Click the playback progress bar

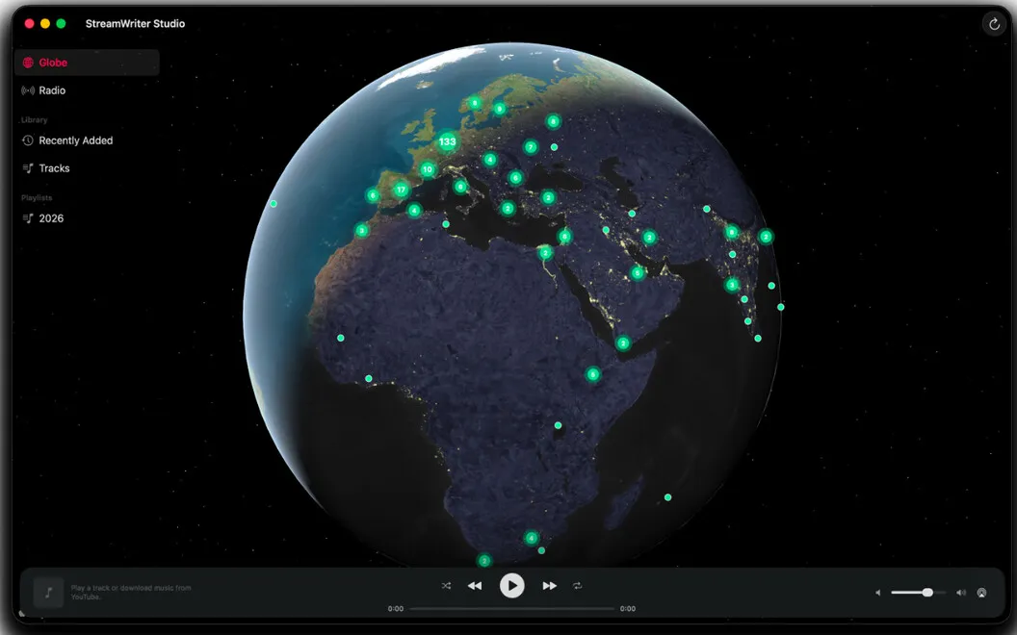tap(511, 609)
